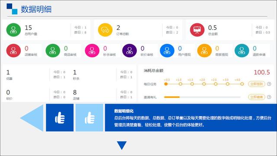The height and width of the screenshot is (156, 277).
Task: Click the total users number 15
Action: click(x=28, y=28)
